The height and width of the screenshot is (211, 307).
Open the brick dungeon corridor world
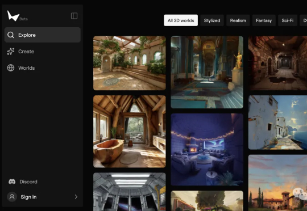[x=277, y=63]
